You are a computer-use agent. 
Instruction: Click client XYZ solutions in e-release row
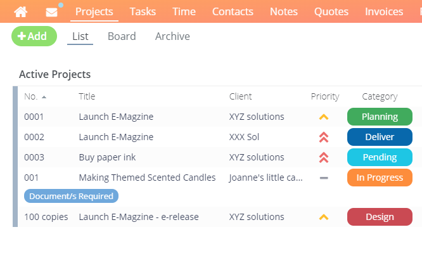click(257, 217)
